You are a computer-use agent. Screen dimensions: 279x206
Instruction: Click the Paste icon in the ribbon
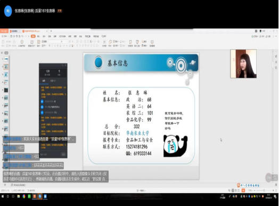[x=3, y=42]
